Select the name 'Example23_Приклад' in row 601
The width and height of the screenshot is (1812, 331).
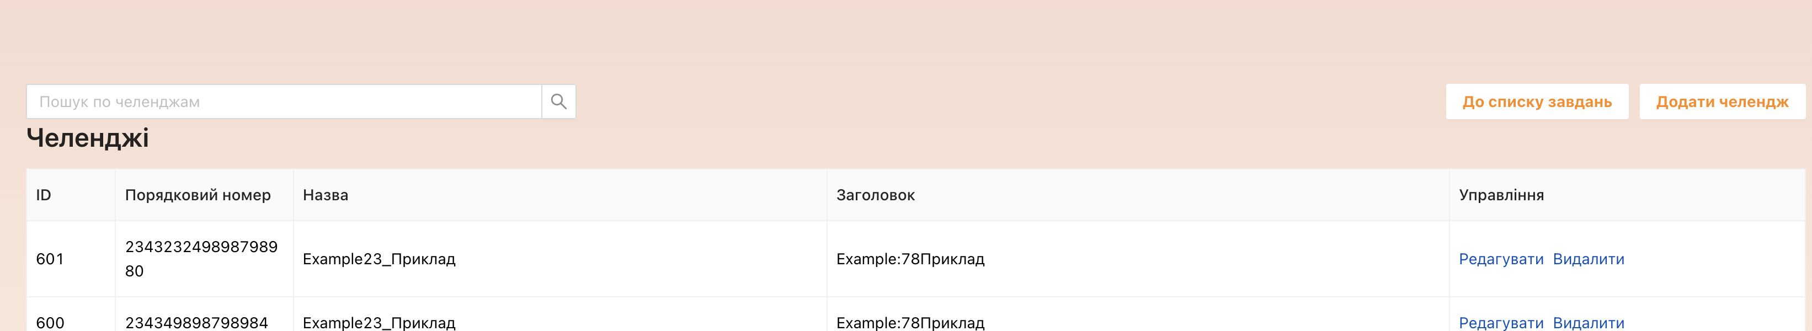[x=379, y=259]
